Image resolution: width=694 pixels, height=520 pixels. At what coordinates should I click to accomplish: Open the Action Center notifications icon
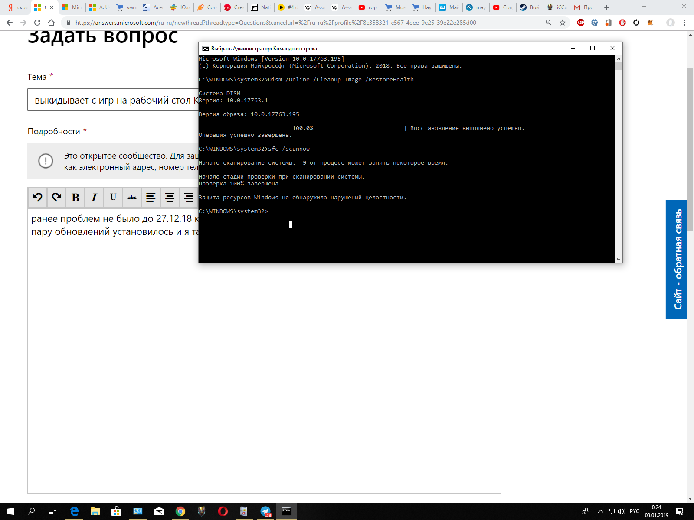click(680, 511)
